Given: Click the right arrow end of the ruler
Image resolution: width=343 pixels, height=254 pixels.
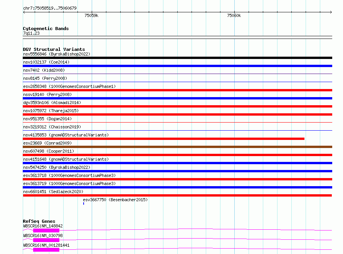Looking at the screenshot, I should click(x=331, y=12).
